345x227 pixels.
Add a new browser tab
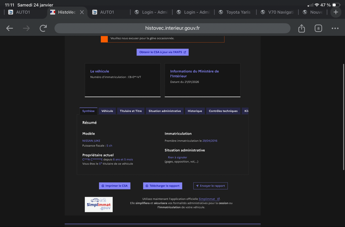tap(336, 12)
